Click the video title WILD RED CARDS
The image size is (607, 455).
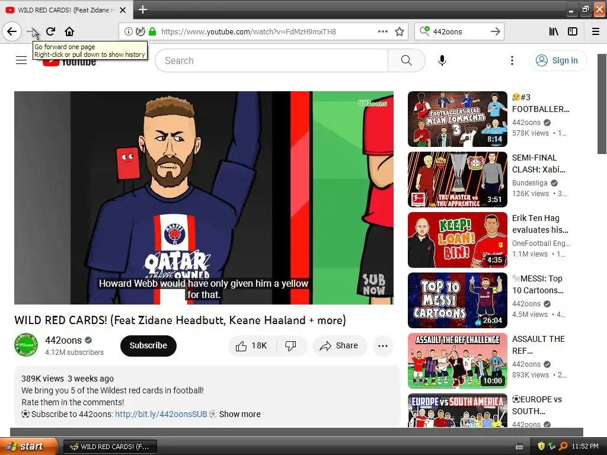click(x=180, y=321)
